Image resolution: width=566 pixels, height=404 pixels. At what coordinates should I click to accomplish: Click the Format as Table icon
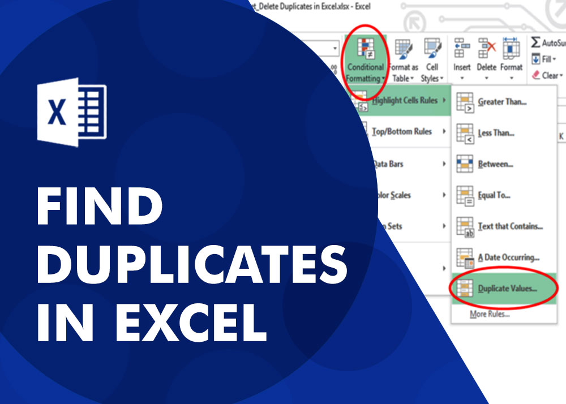pyautogui.click(x=404, y=49)
